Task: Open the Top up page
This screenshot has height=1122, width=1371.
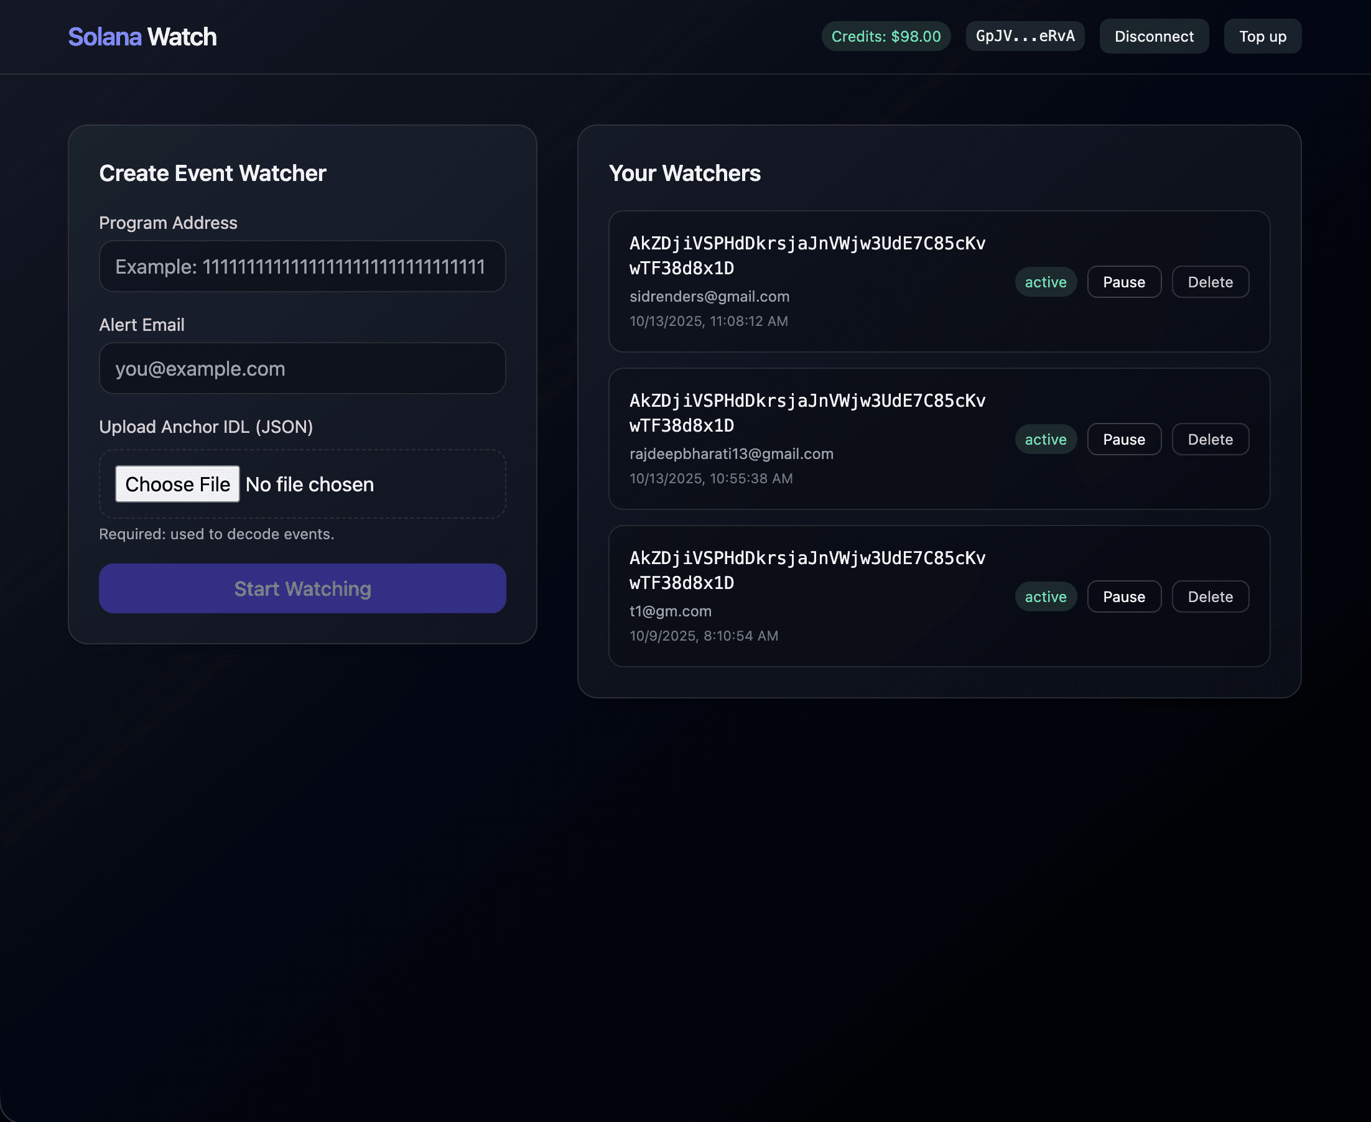Action: tap(1262, 36)
